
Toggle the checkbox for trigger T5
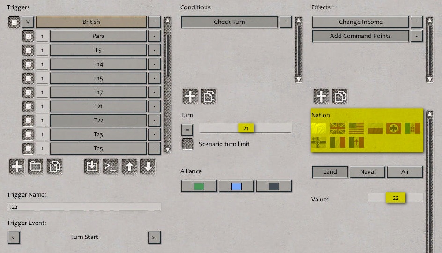point(28,50)
